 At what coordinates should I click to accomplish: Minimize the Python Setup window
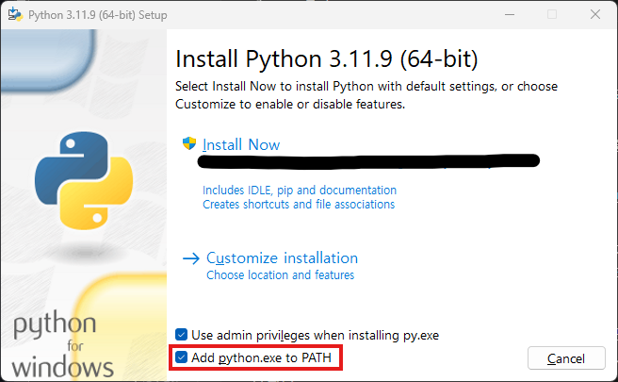tap(510, 14)
